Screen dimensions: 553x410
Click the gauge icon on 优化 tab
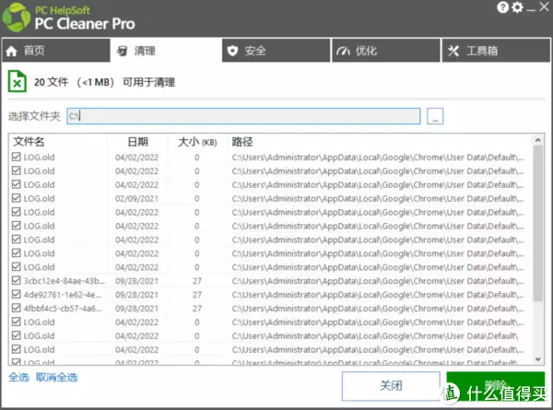[x=343, y=51]
